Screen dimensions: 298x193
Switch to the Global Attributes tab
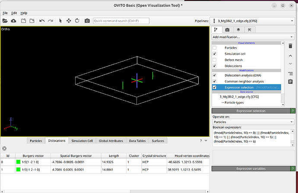click(111, 141)
